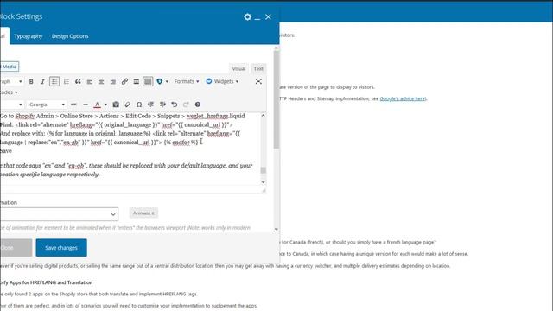The width and height of the screenshot is (553, 311).
Task: Click the Add Media button
Action: coord(9,67)
